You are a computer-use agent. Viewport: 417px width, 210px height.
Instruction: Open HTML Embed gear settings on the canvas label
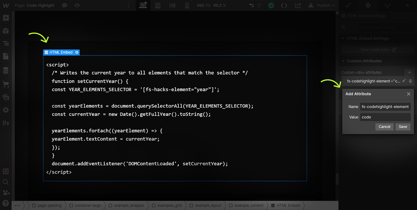77,52
